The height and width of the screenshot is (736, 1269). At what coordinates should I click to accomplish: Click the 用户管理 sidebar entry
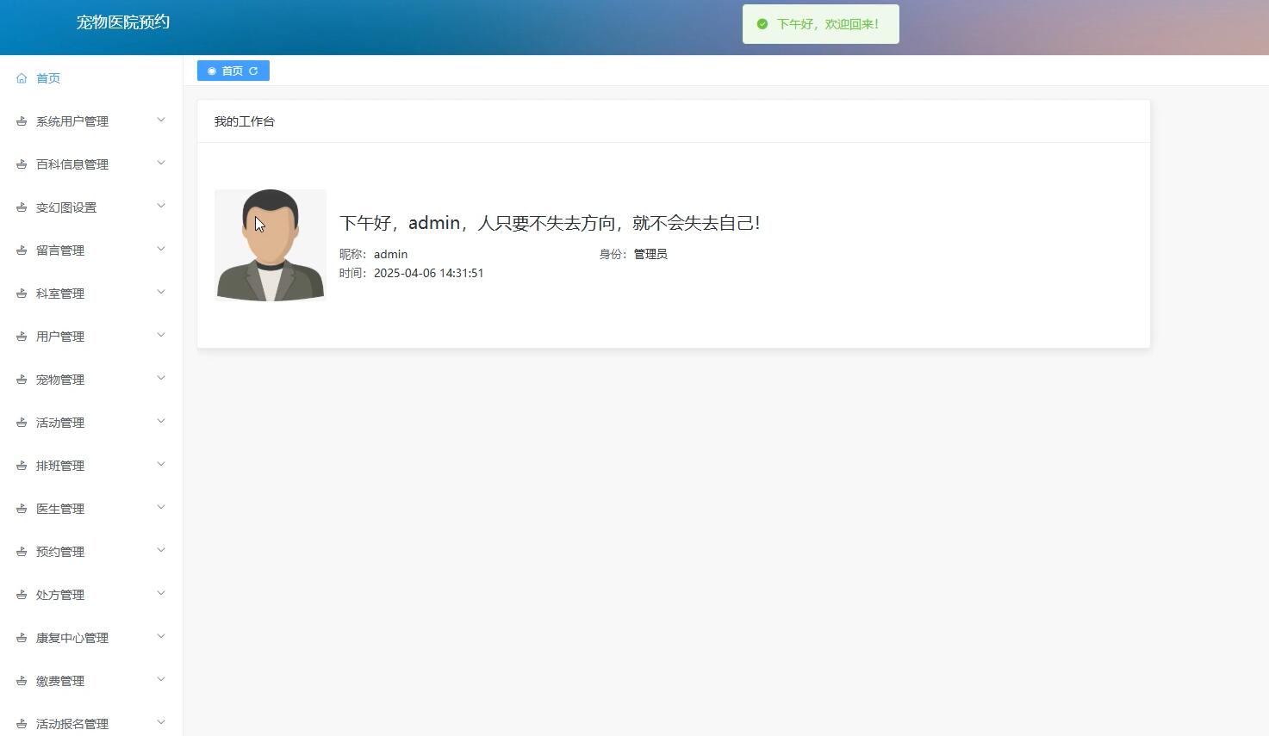click(x=60, y=336)
